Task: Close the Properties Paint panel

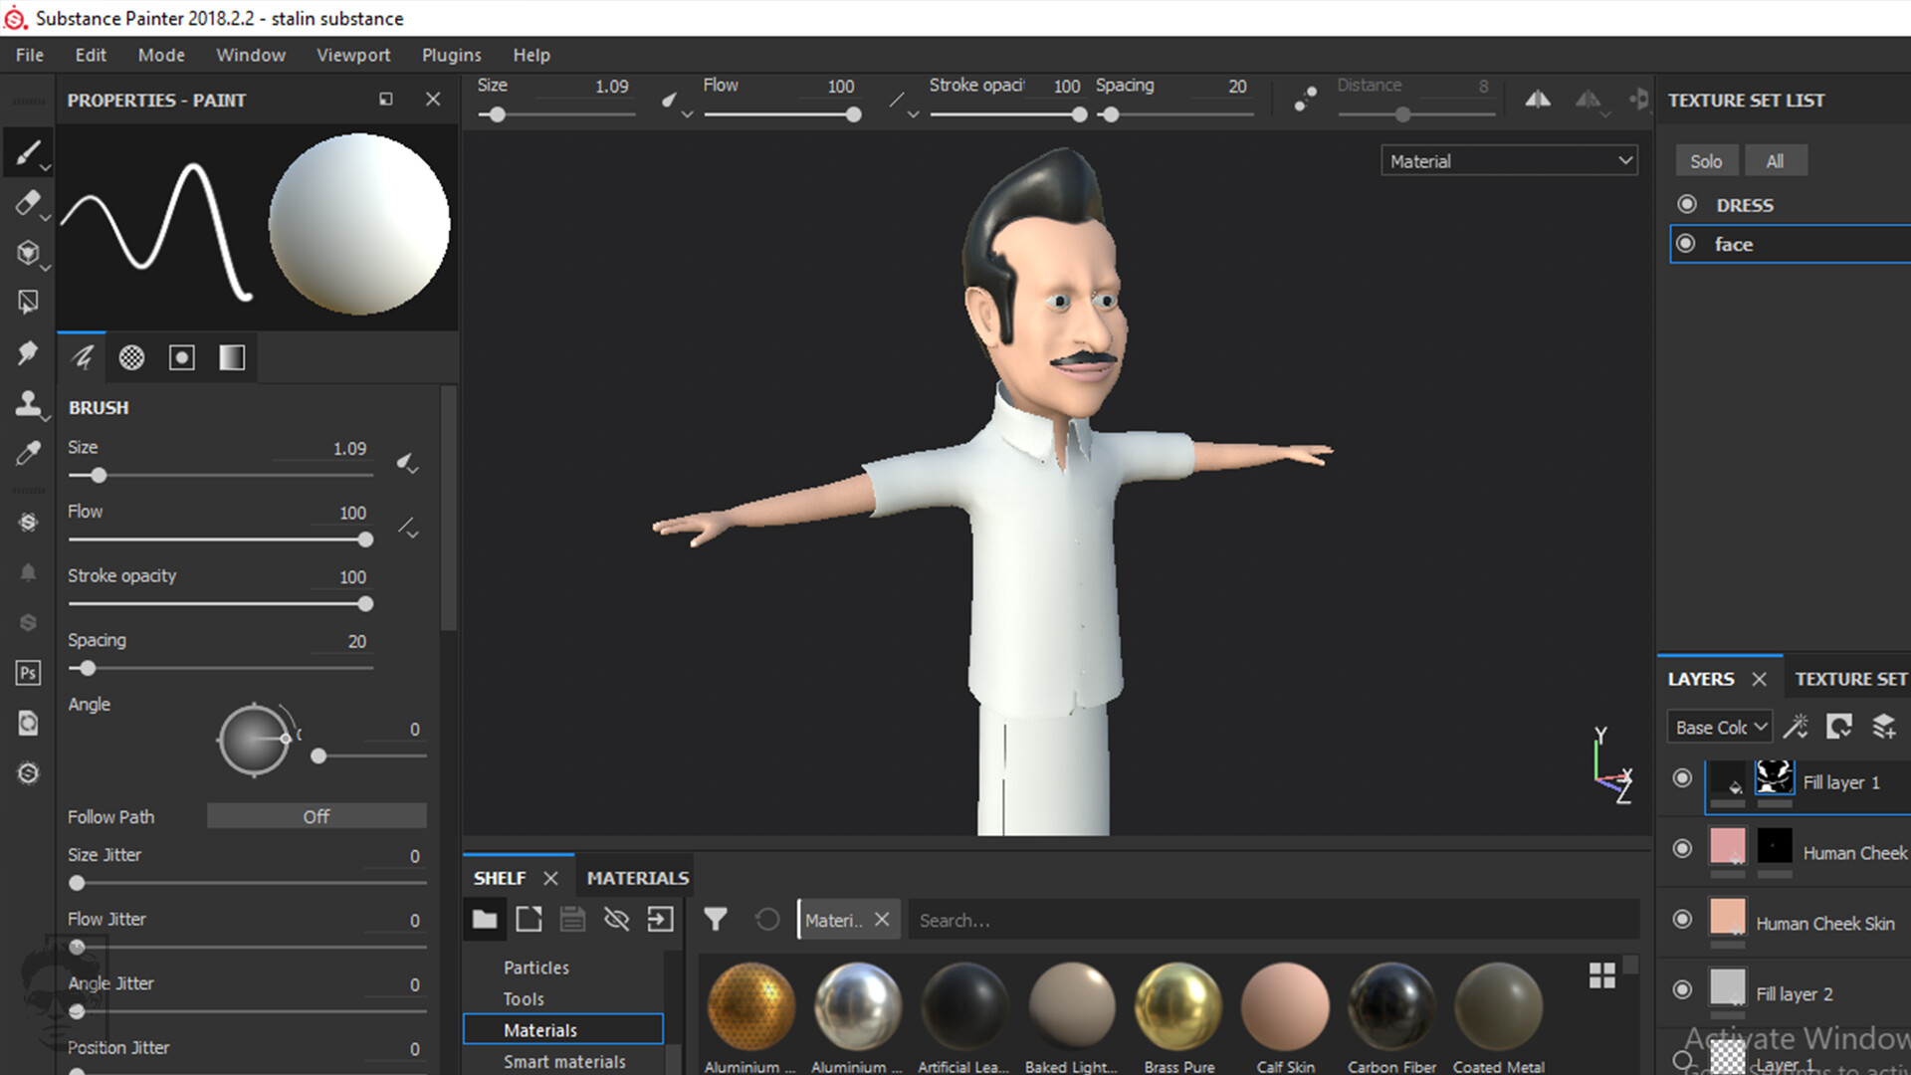Action: click(x=433, y=100)
